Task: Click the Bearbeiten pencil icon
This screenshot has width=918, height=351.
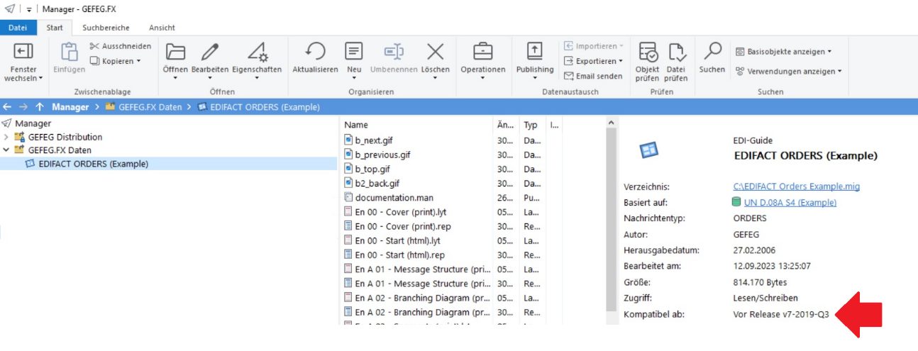Action: coord(210,52)
